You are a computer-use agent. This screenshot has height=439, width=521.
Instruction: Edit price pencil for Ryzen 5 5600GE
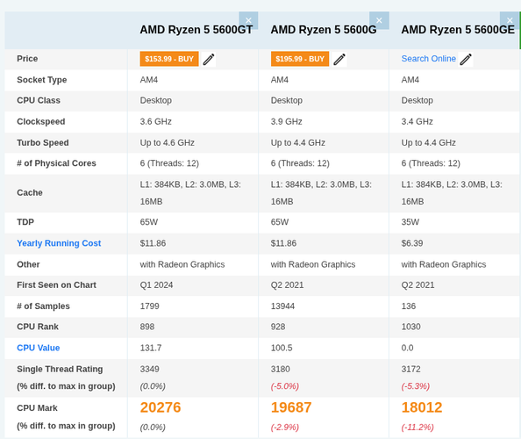point(466,59)
